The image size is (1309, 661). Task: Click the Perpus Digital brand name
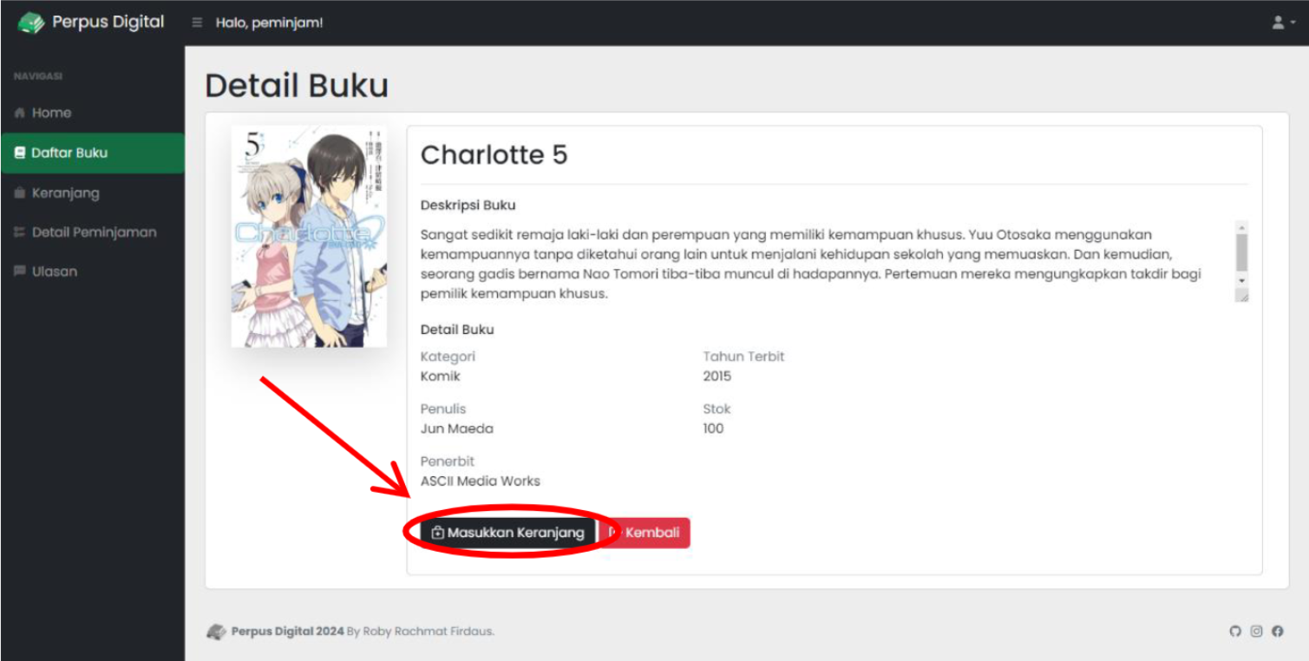[x=108, y=23]
